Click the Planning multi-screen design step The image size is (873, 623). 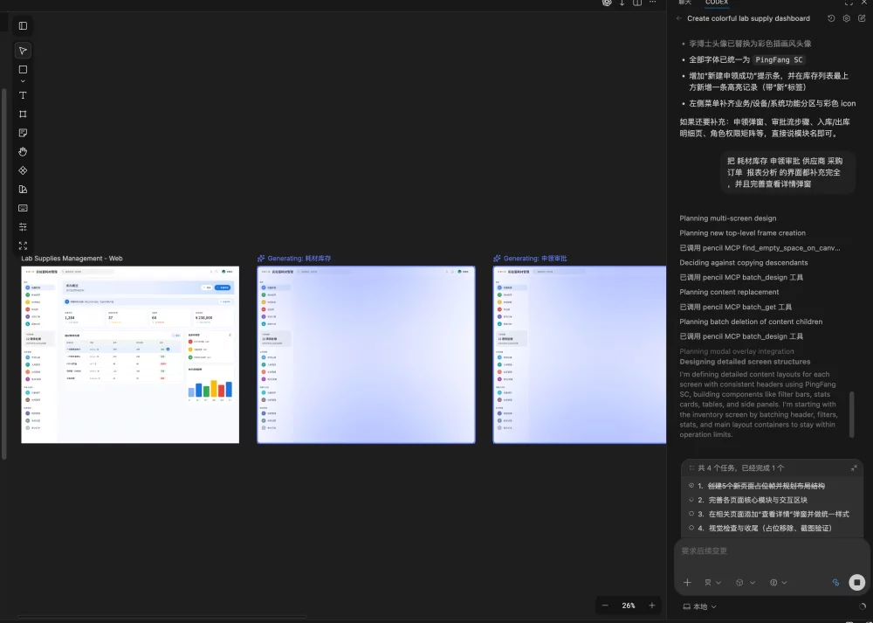[x=728, y=218]
